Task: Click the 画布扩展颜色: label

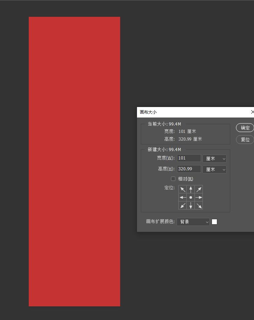Action: click(160, 221)
